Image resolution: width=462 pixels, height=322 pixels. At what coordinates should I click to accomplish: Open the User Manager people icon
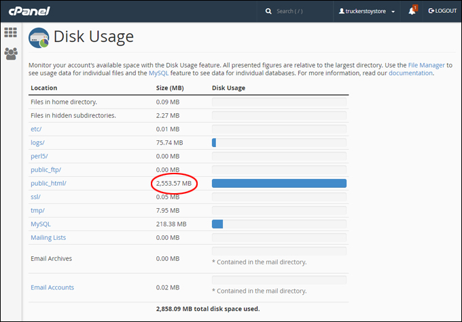11,54
